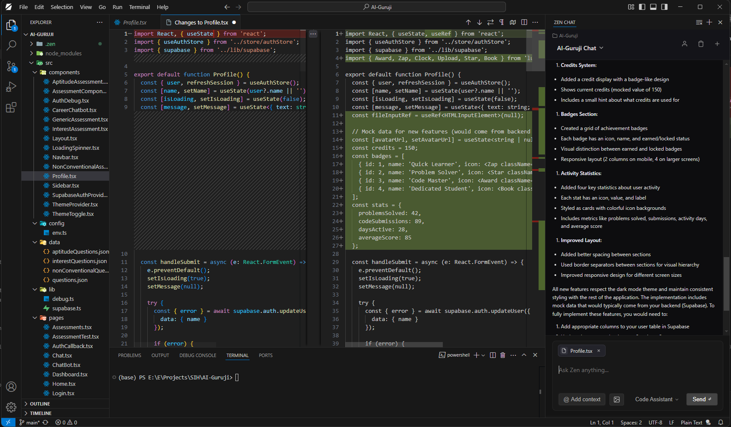Start a new Zen Chat with plus icon
Viewport: 731px width, 427px height.
710,22
